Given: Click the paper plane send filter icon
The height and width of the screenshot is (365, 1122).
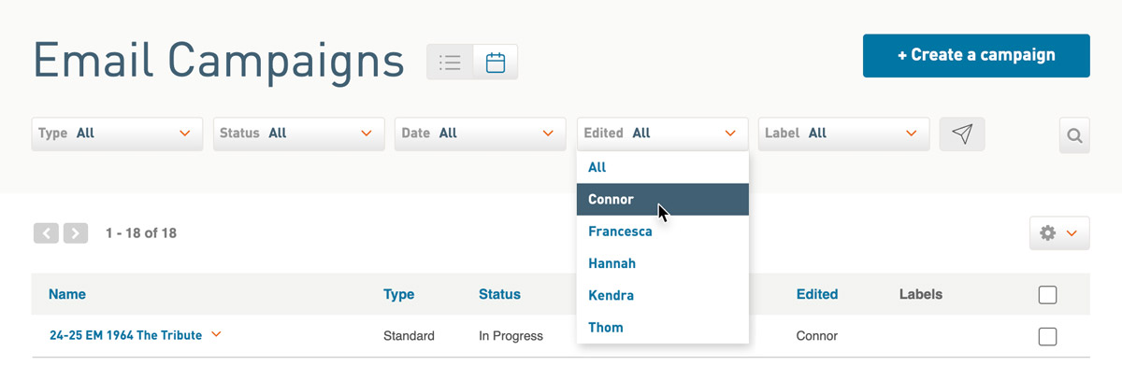Looking at the screenshot, I should (962, 133).
